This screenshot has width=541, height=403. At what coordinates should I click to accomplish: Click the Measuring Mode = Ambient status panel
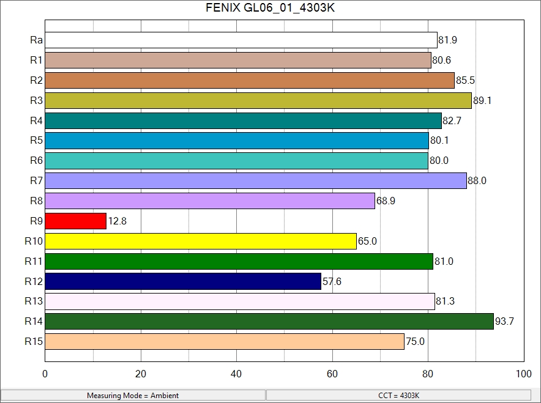pos(133,396)
